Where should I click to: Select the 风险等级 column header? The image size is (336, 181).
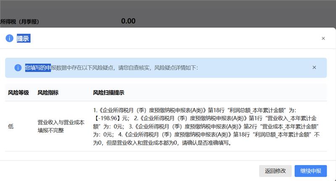[18, 92]
